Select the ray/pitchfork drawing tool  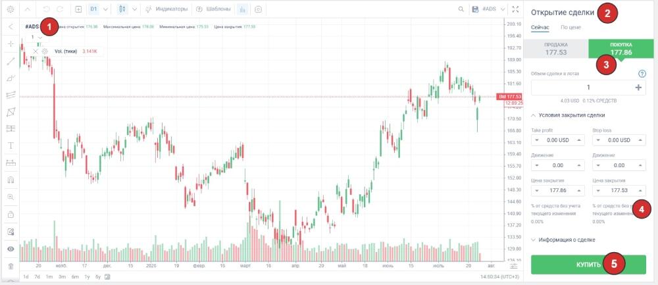coord(11,78)
